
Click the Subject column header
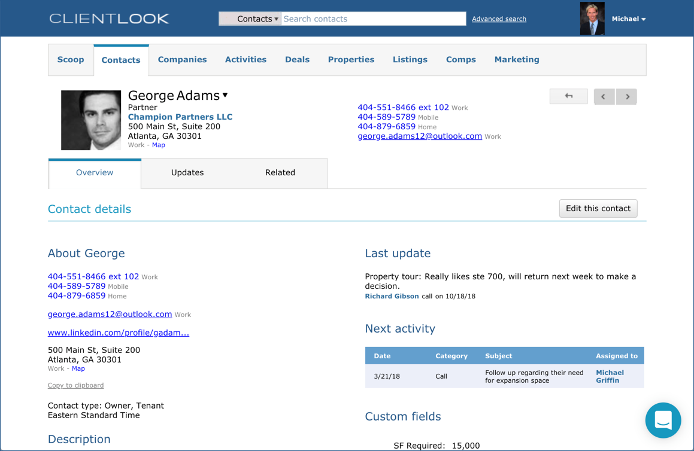pyautogui.click(x=498, y=356)
